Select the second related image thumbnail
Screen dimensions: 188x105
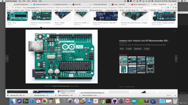coord(132,60)
